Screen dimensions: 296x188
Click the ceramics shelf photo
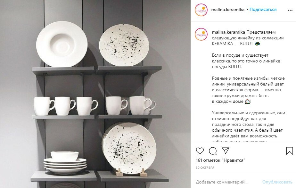[x=95, y=94]
